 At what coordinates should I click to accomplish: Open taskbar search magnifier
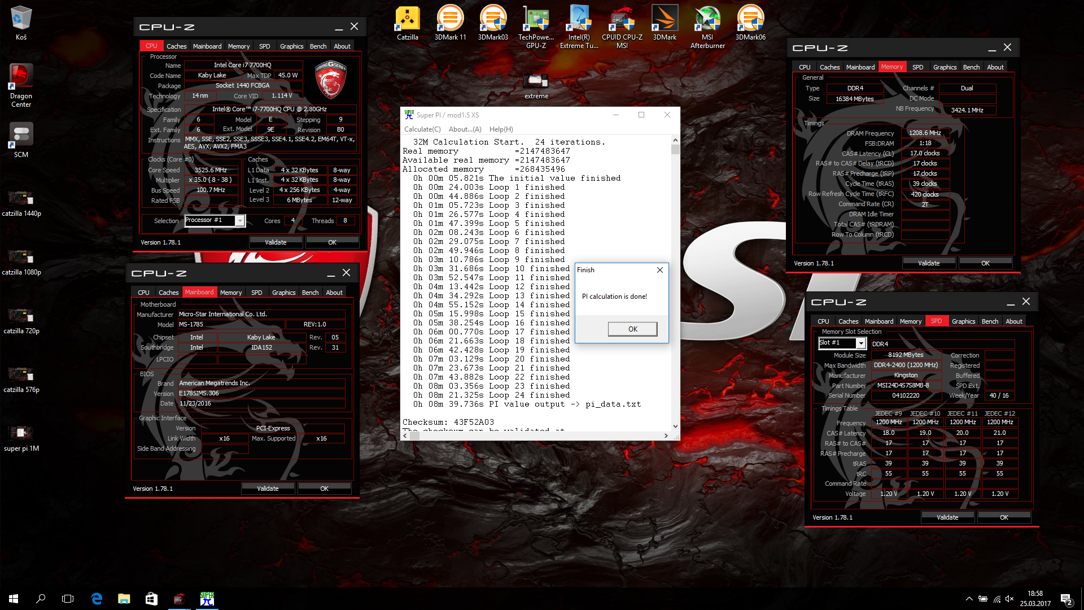click(x=41, y=599)
